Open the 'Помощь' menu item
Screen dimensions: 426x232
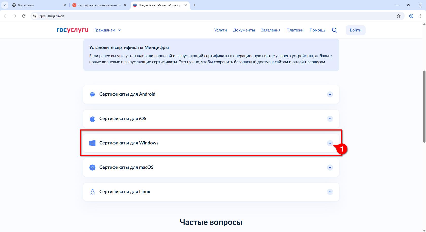tap(317, 30)
